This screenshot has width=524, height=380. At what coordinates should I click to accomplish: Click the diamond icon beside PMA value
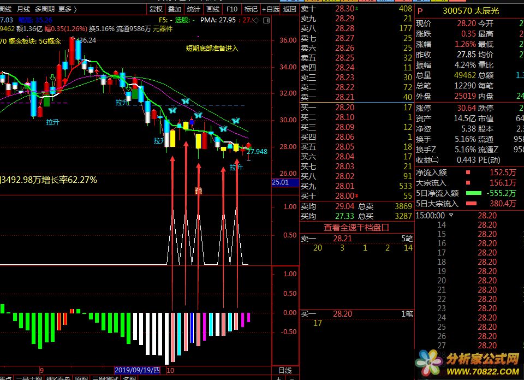(x=257, y=20)
